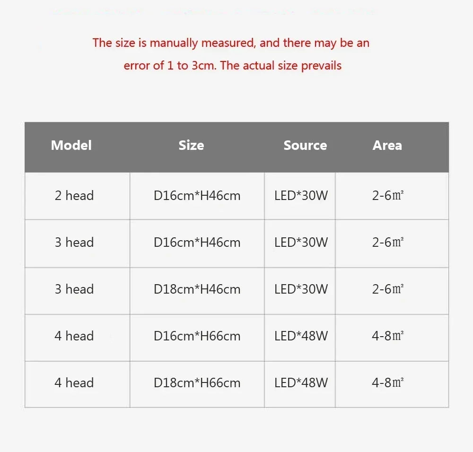Click the 4-8m² area in the last row

[x=388, y=383]
